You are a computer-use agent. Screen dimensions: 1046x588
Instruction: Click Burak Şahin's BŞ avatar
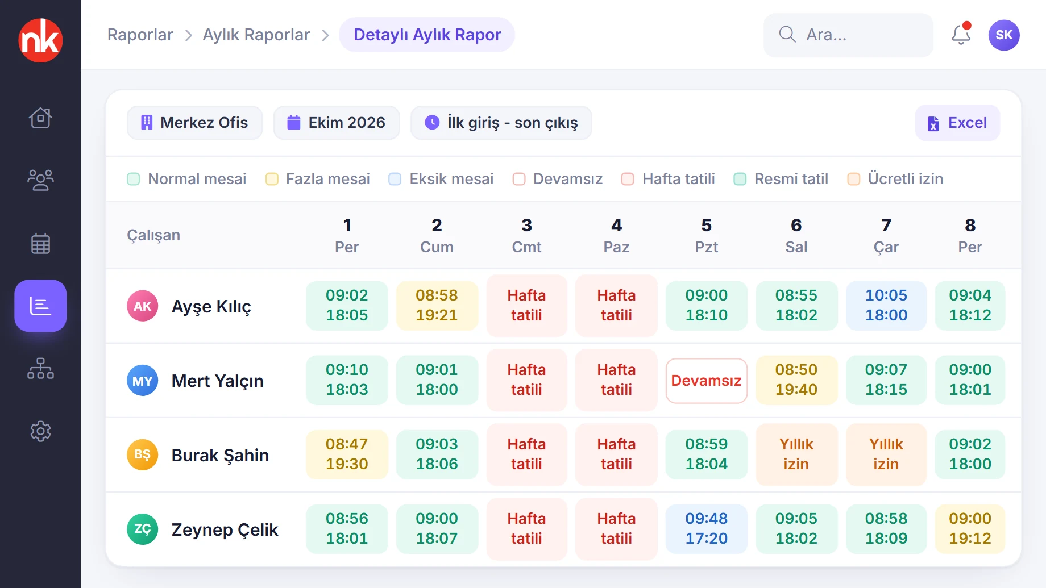coord(142,455)
